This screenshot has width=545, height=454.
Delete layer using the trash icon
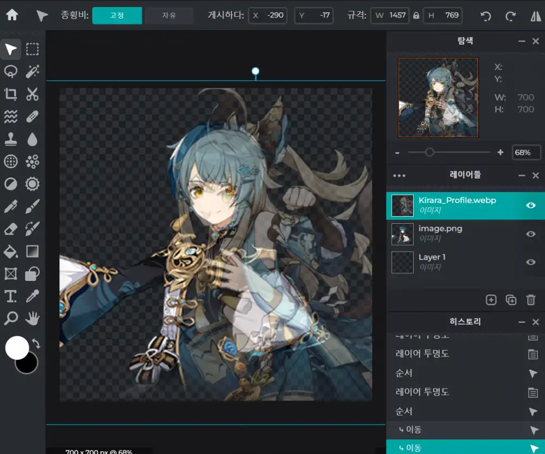[x=530, y=299]
